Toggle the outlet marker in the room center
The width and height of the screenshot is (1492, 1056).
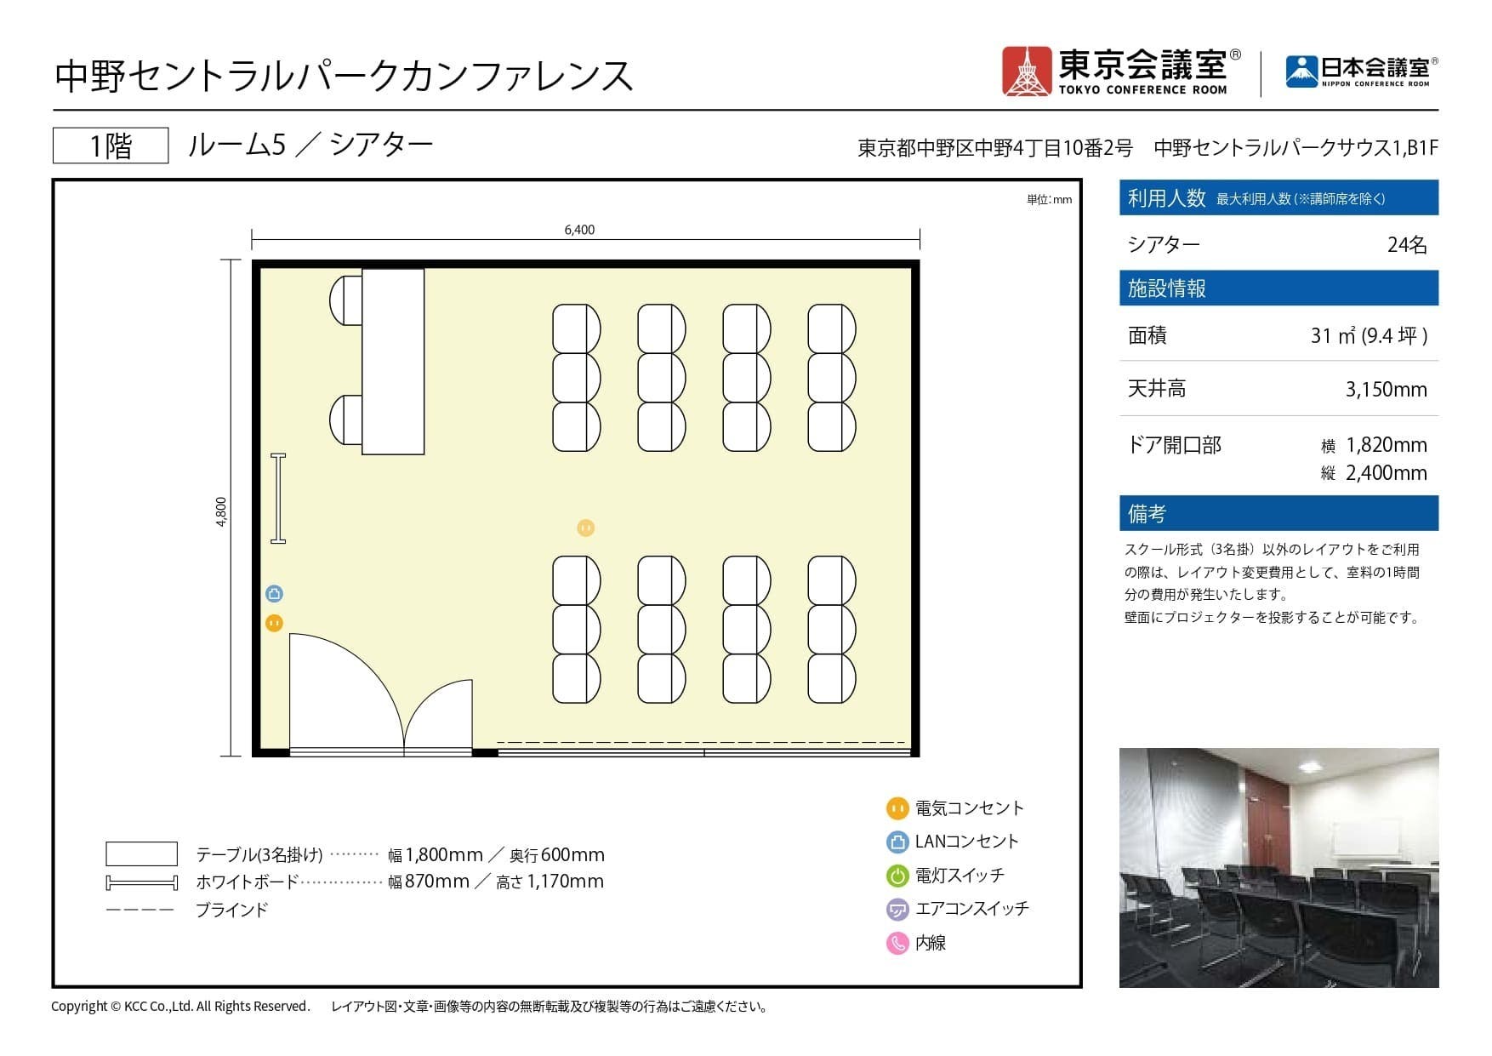pyautogui.click(x=585, y=527)
